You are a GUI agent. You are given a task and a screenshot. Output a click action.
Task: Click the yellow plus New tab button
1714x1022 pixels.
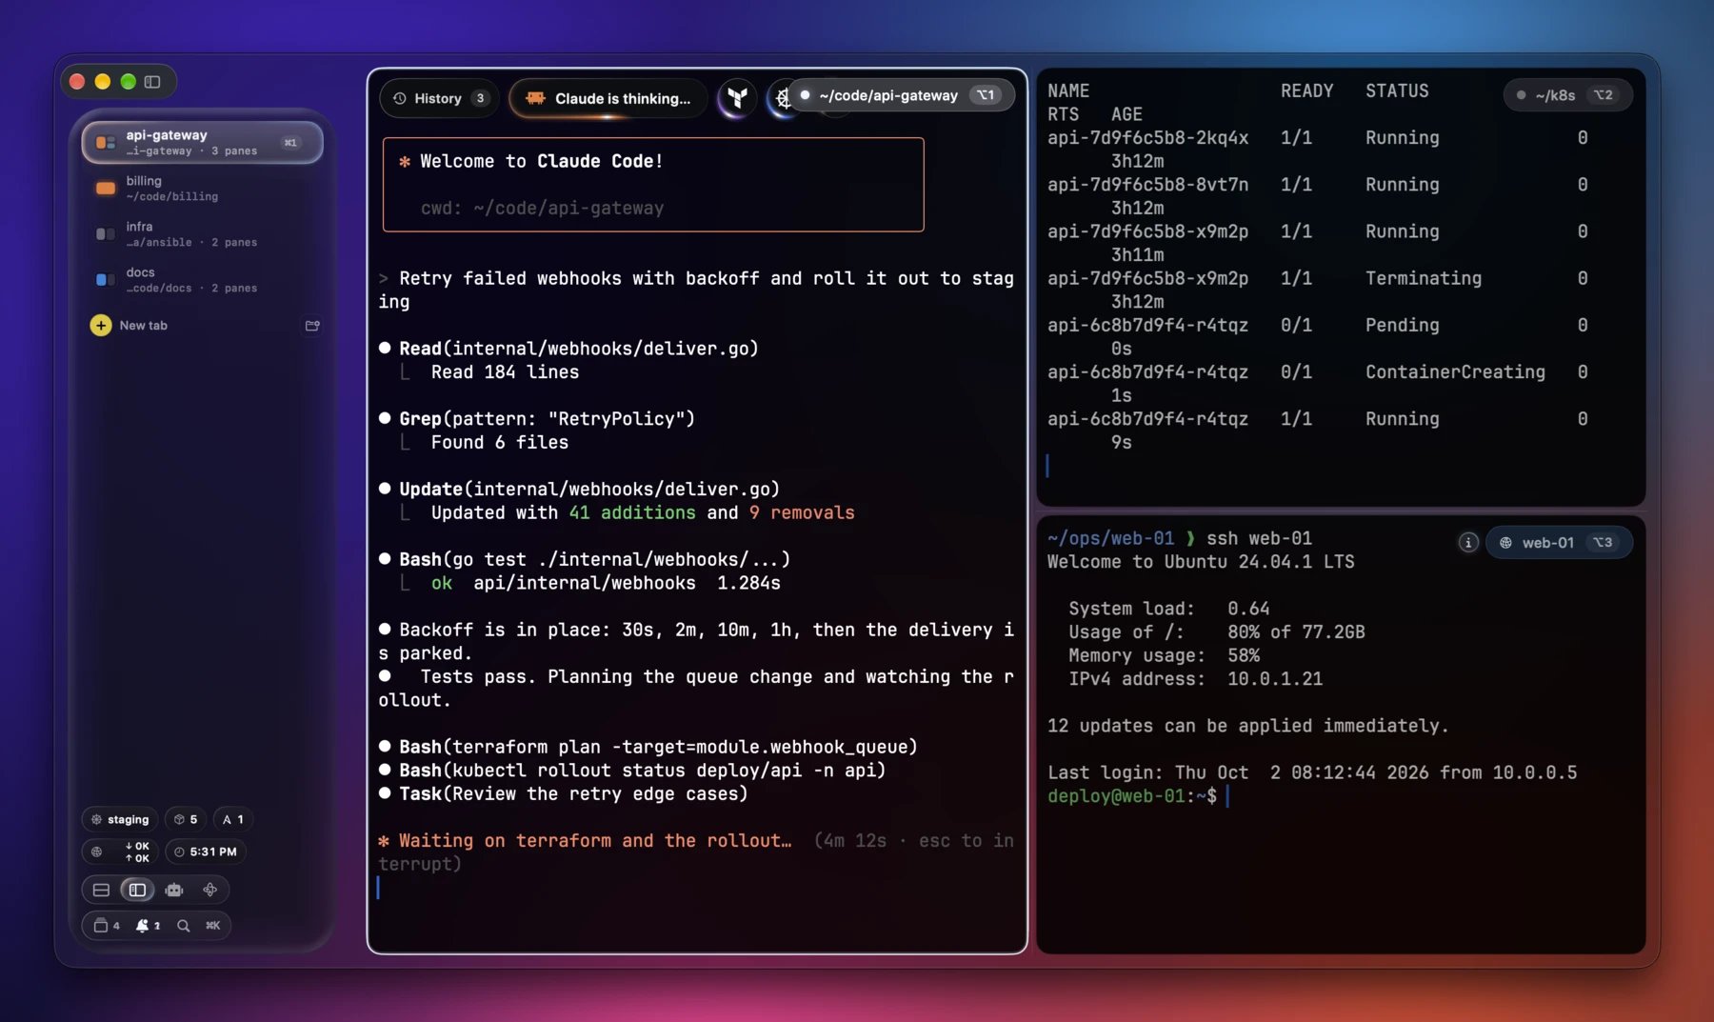[x=101, y=326]
